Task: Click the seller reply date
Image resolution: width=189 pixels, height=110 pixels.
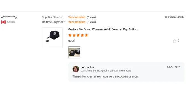Action: (x=174, y=67)
